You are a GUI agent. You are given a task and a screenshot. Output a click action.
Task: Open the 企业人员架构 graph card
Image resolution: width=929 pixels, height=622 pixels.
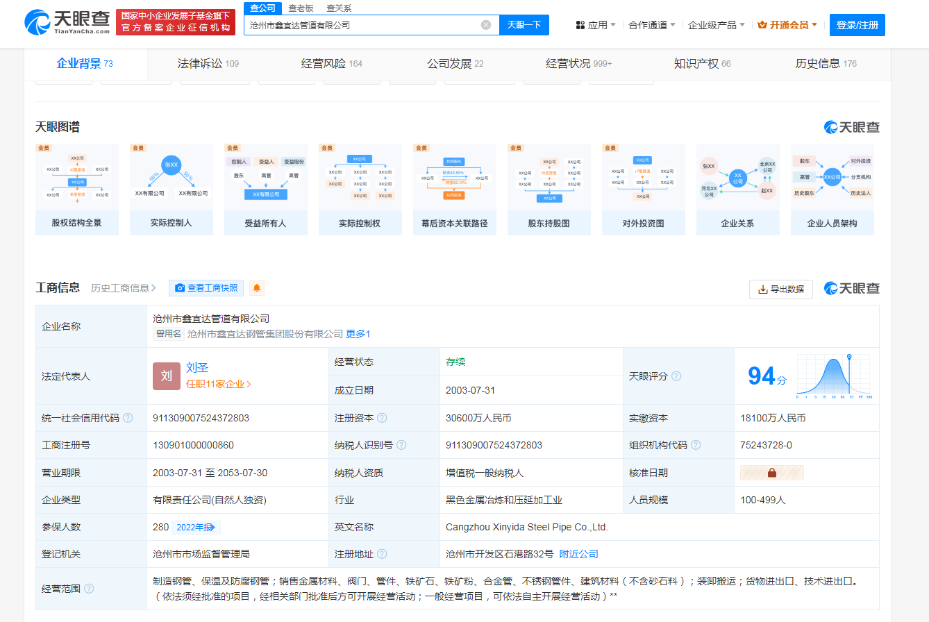click(x=832, y=190)
